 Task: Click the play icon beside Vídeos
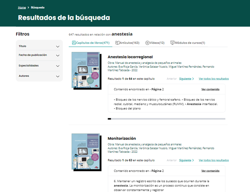point(147,43)
